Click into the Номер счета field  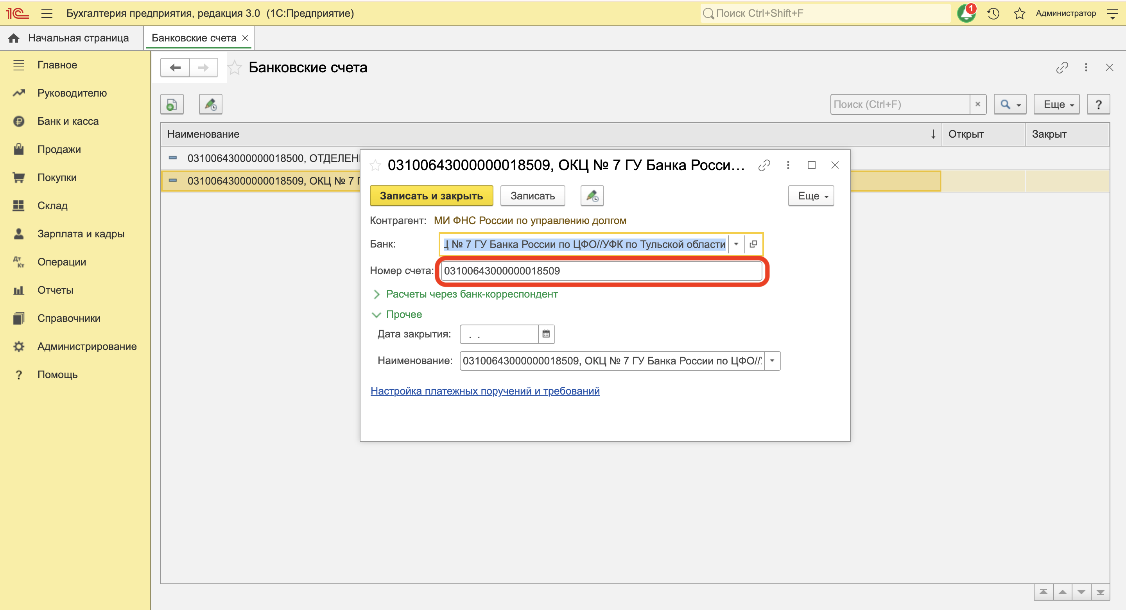601,271
